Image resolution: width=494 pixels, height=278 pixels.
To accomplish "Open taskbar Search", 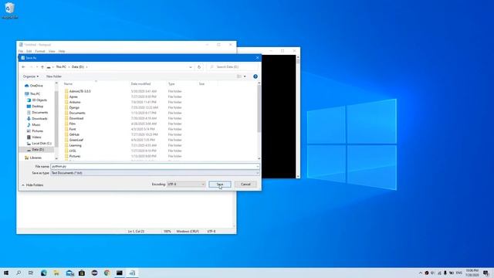I will click(x=19, y=273).
